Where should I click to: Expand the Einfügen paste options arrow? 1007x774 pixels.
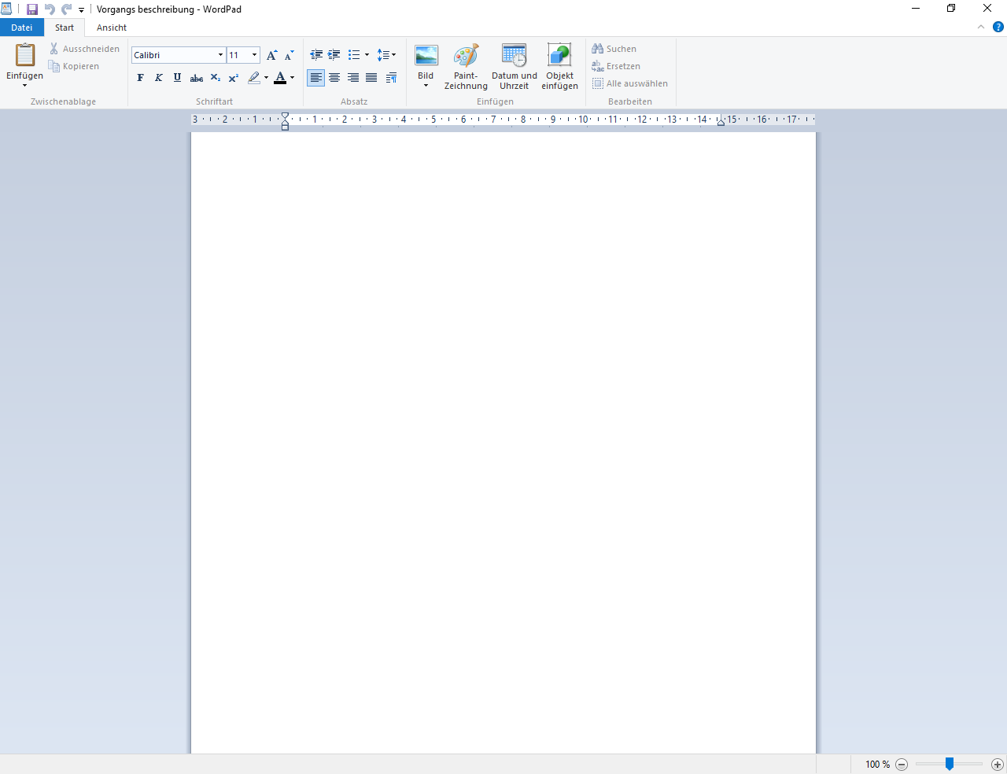[x=24, y=85]
